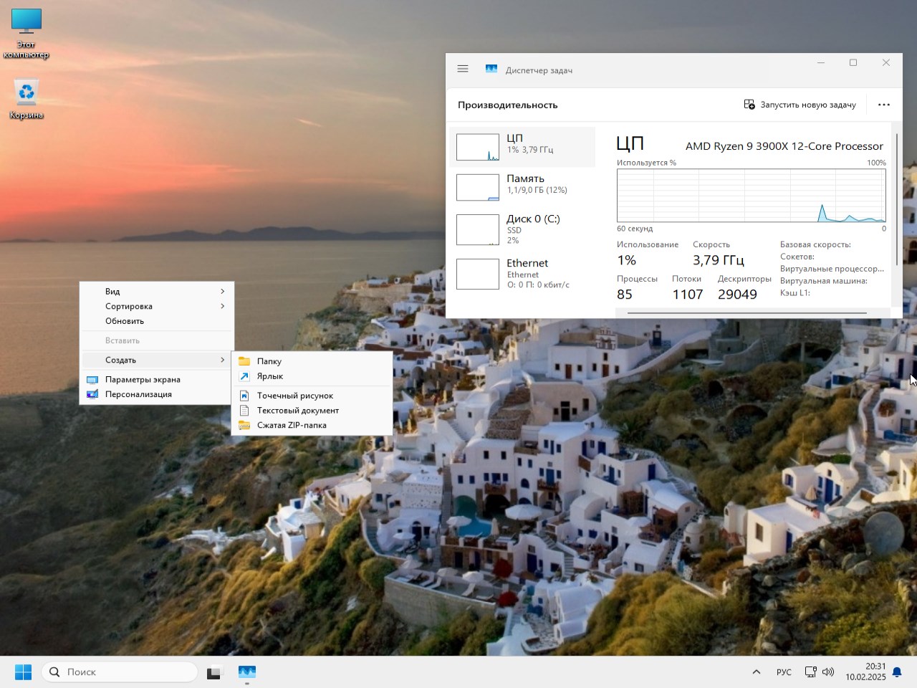This screenshot has width=917, height=688.
Task: Click the horizontal scrollbar in Task Manager
Action: [x=747, y=312]
